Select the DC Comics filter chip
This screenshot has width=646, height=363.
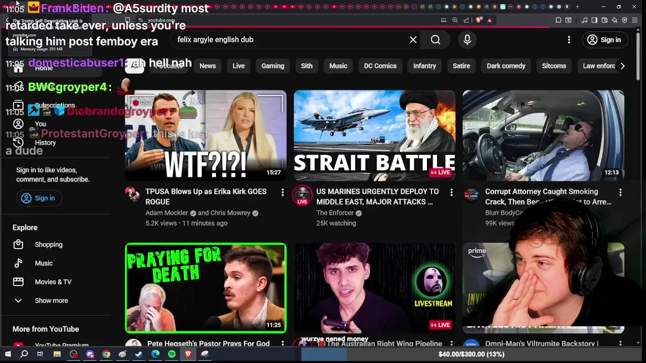coord(380,66)
